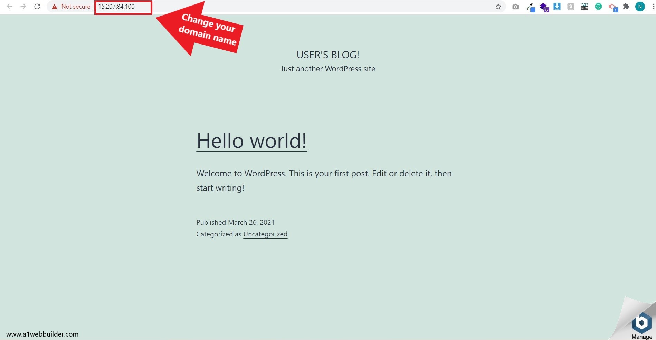The width and height of the screenshot is (656, 340).
Task: Reload the current page
Action: pos(37,6)
